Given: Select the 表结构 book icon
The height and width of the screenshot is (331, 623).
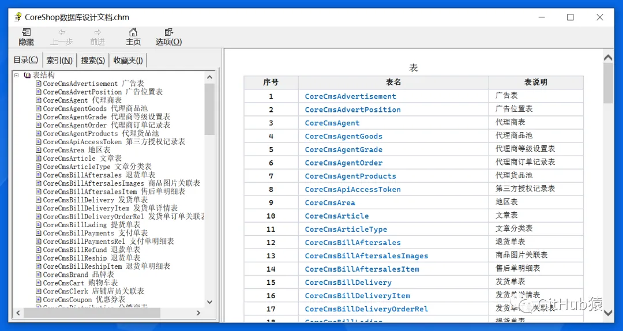Looking at the screenshot, I should (x=27, y=75).
